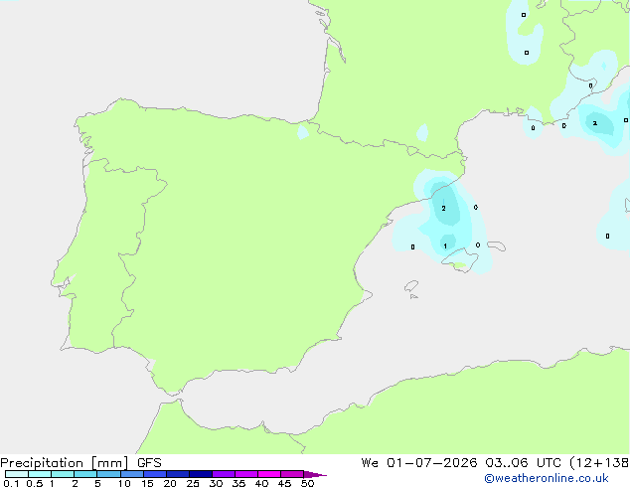Click the "50" legend scale label
The height and width of the screenshot is (487, 630).
coord(307,483)
